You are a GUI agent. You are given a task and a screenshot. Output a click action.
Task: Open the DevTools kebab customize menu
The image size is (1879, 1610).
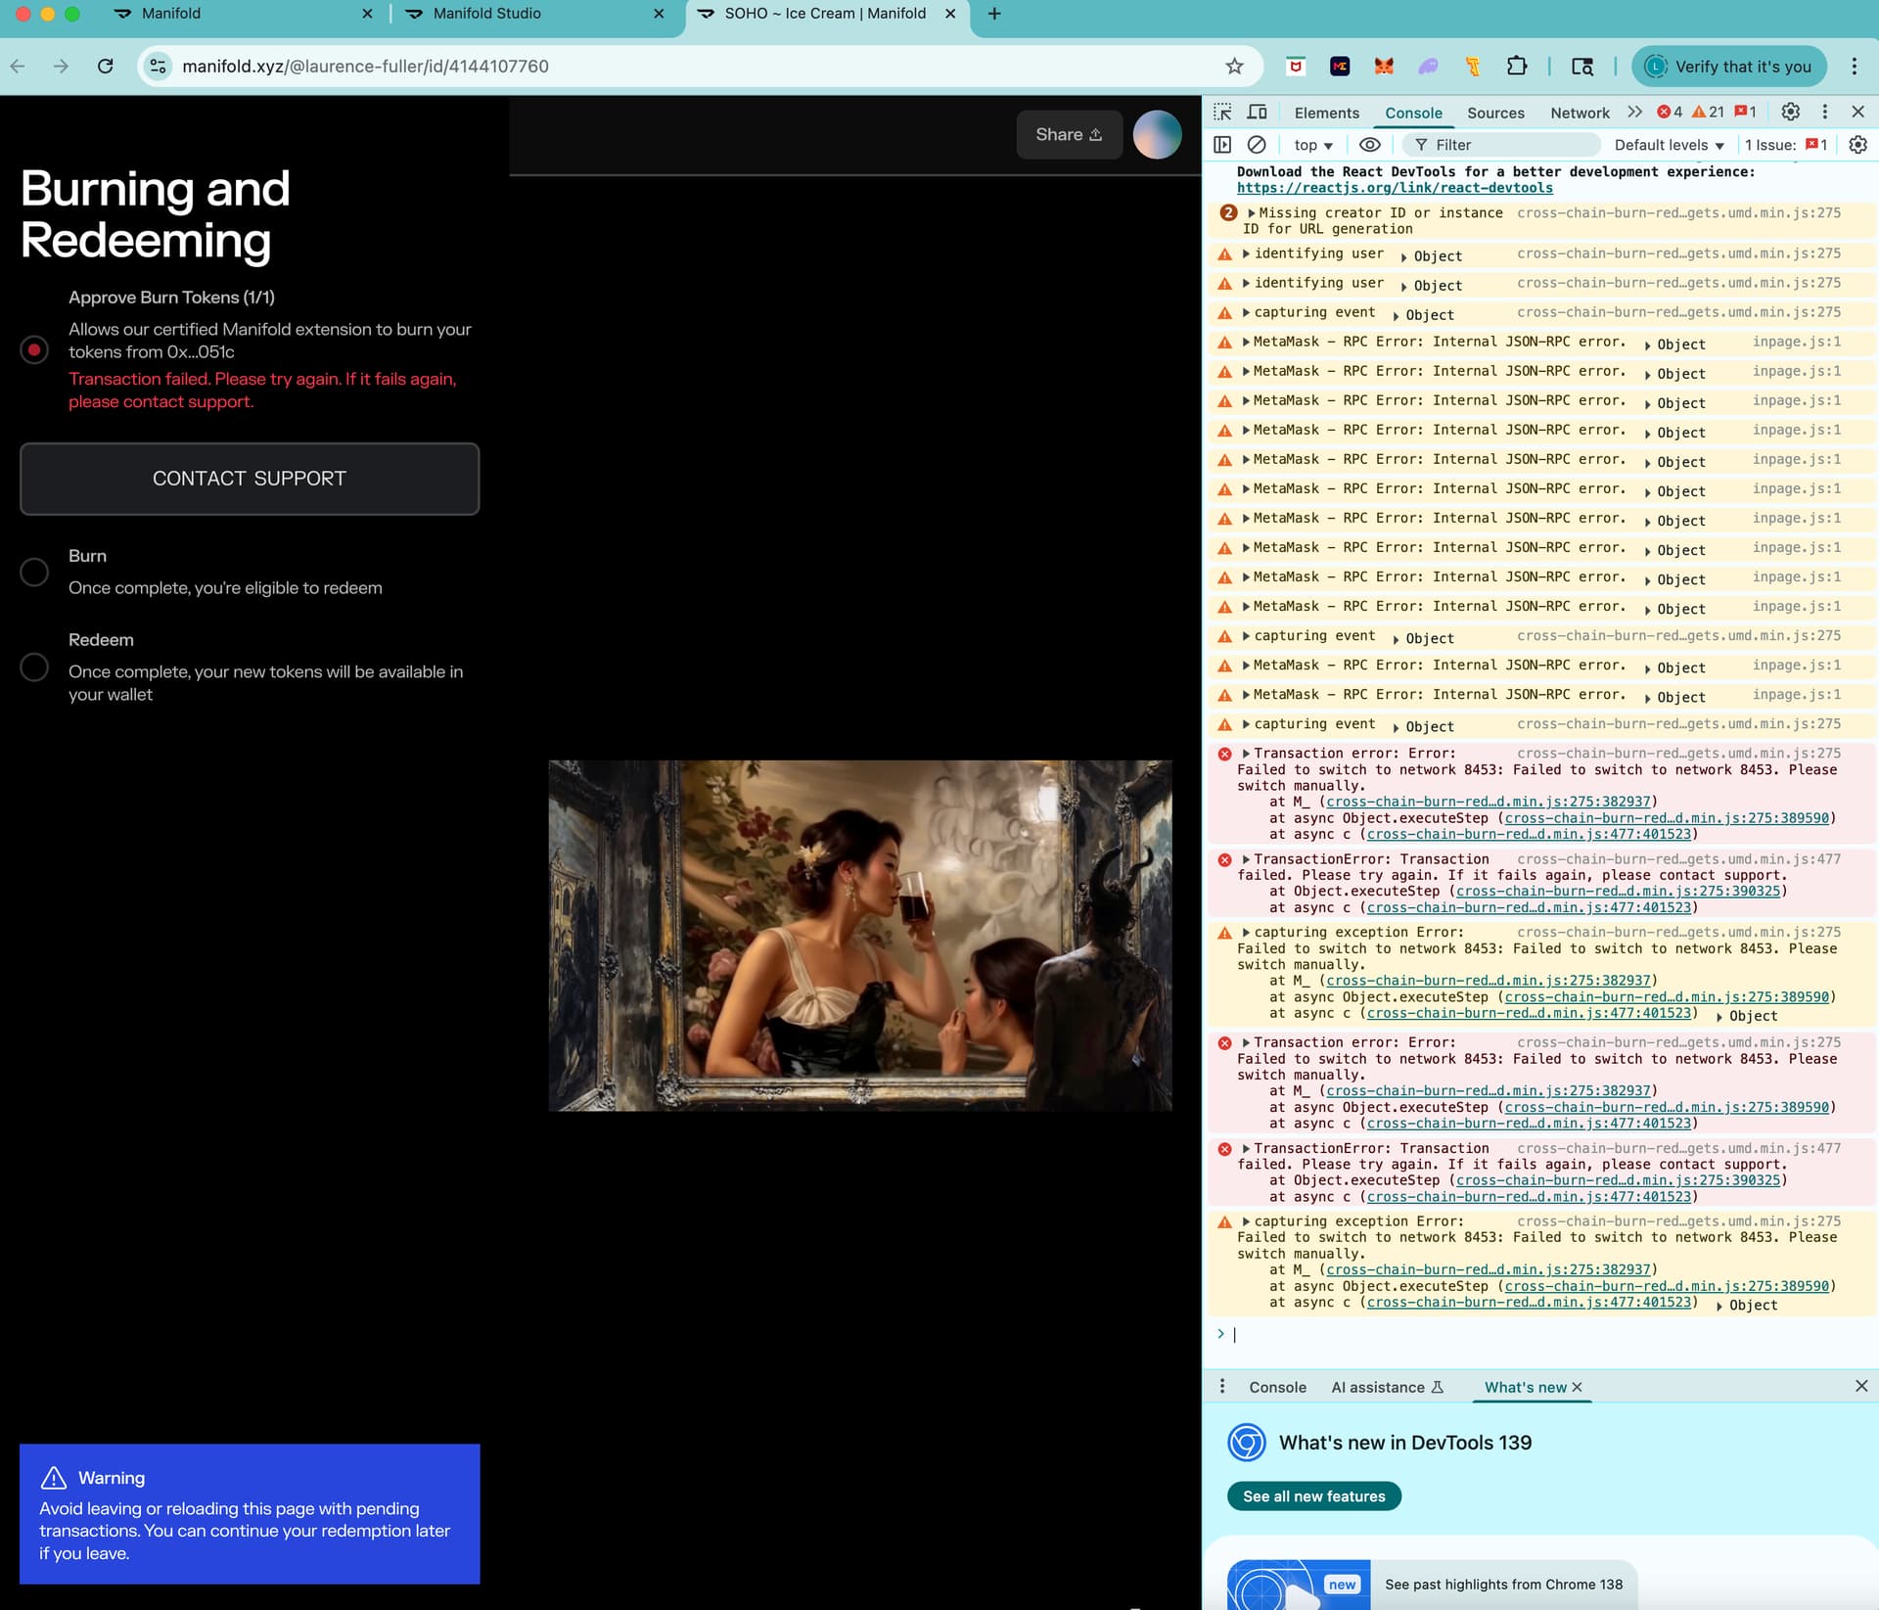1824,112
